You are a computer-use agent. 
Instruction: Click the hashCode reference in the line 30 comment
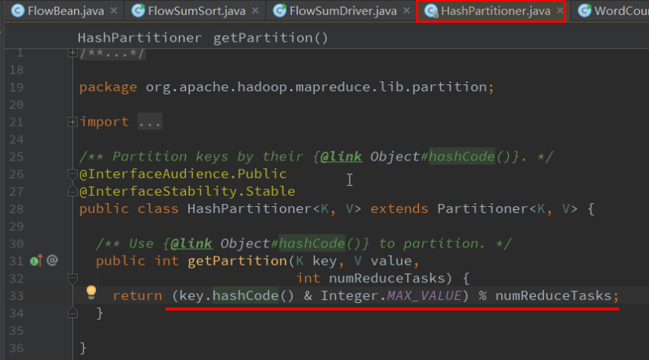312,244
